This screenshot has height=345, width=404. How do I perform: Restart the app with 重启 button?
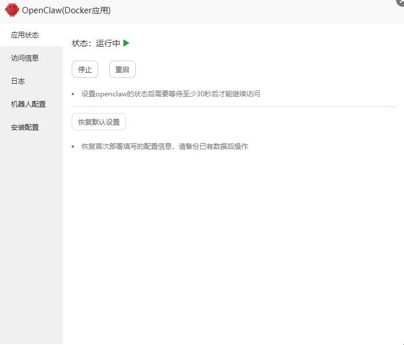(x=122, y=69)
